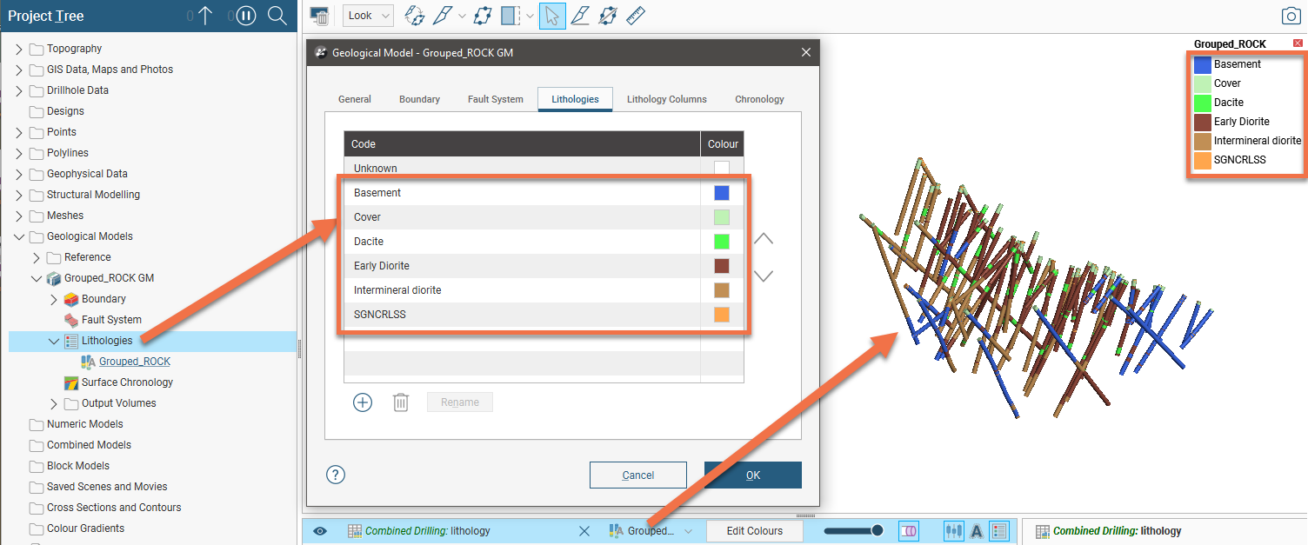Toggle the legend display icon
Screen dimensions: 1308x545
coord(999,531)
